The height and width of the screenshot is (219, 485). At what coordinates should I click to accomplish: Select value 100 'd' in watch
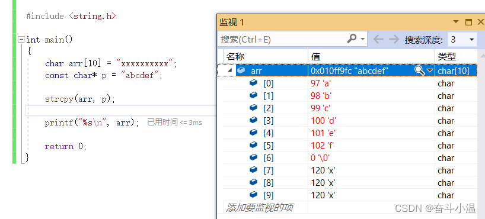tap(324, 121)
